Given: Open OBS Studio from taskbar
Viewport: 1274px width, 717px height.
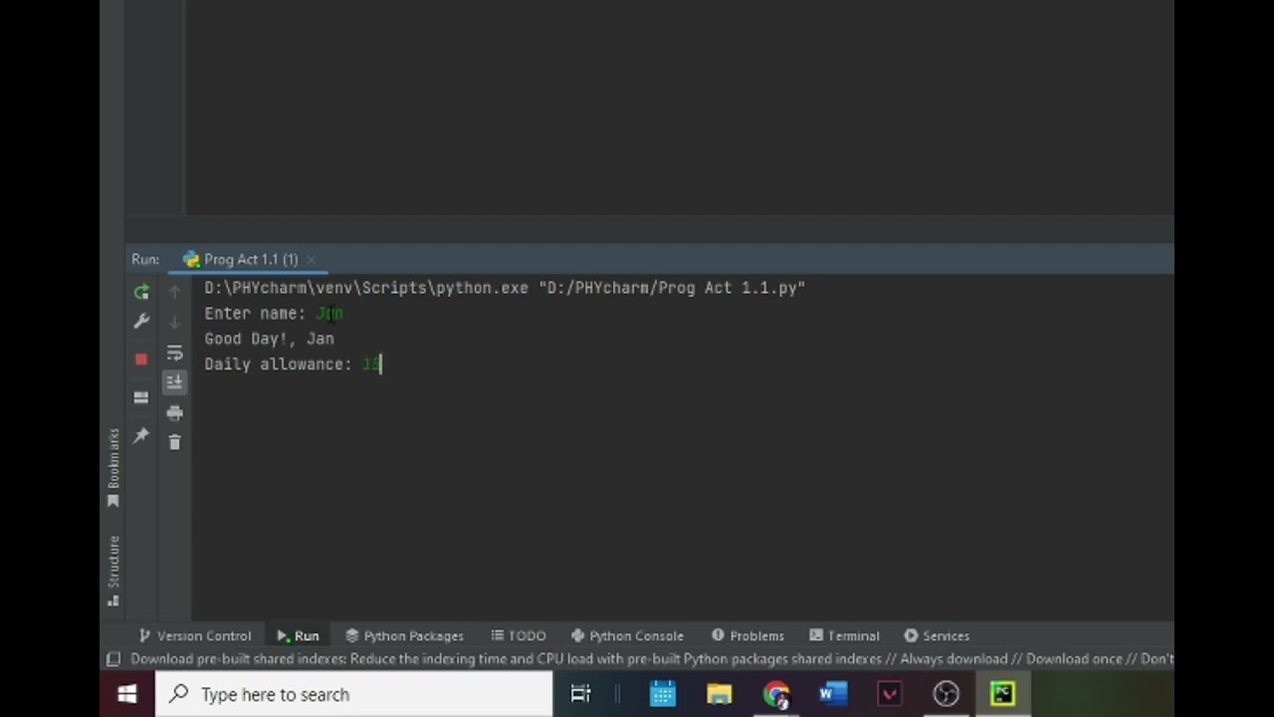Looking at the screenshot, I should click(946, 694).
